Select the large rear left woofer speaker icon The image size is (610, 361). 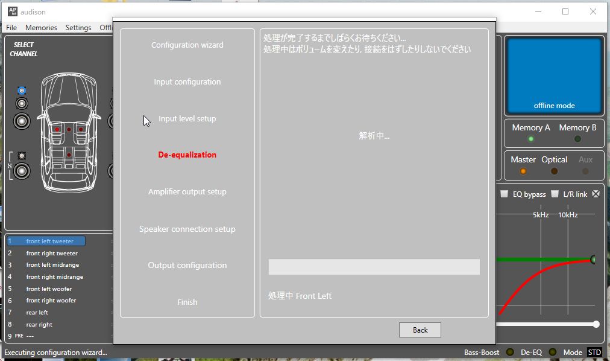point(22,171)
